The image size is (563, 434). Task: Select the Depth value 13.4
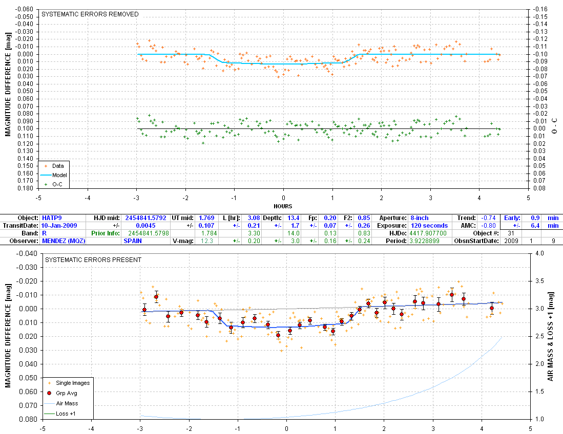tap(294, 218)
